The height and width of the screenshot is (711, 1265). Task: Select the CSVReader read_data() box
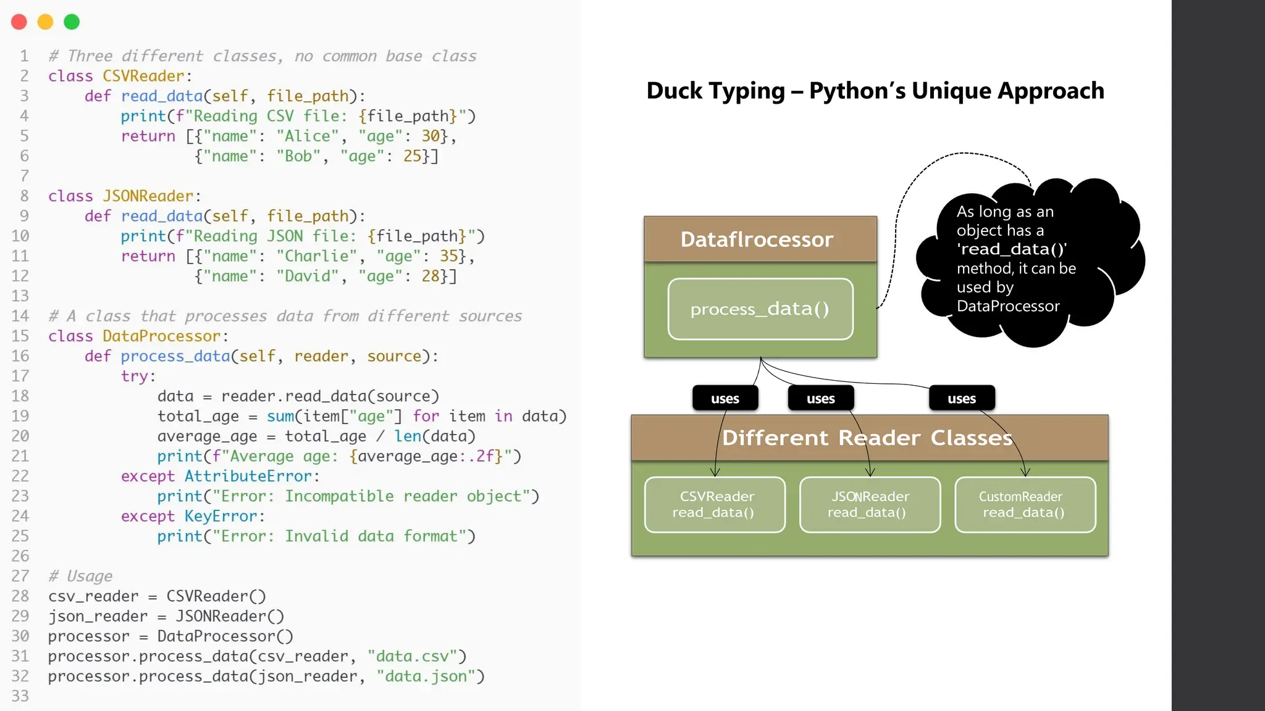[x=715, y=504]
